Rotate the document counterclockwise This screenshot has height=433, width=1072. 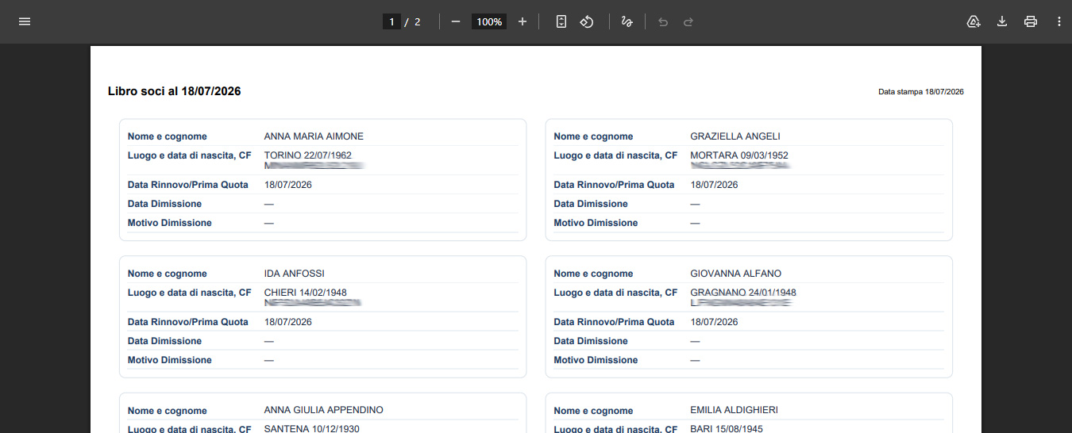click(x=587, y=21)
